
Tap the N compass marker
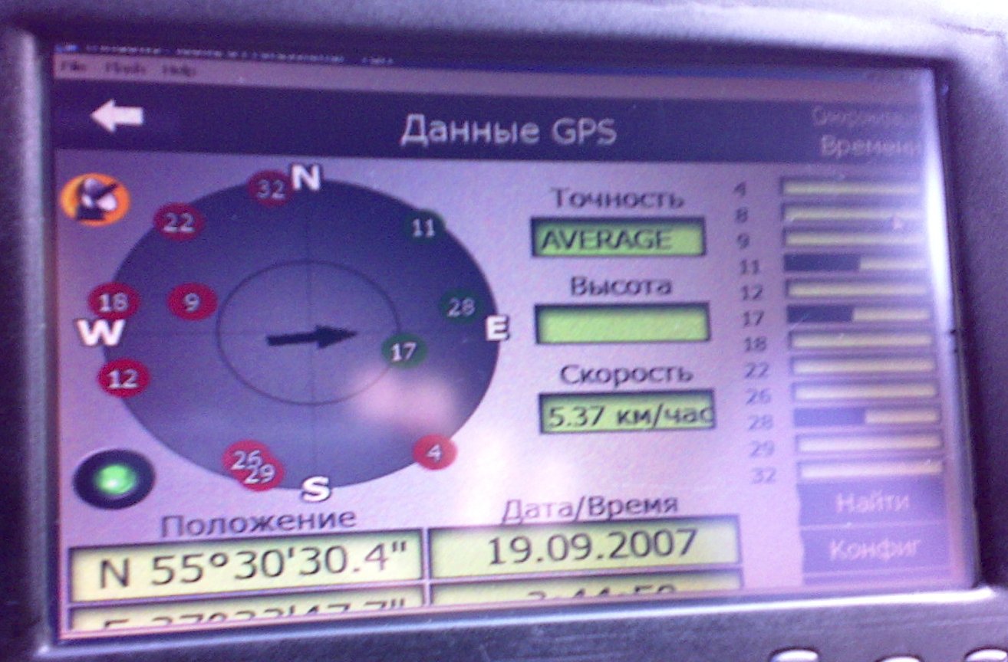click(306, 178)
